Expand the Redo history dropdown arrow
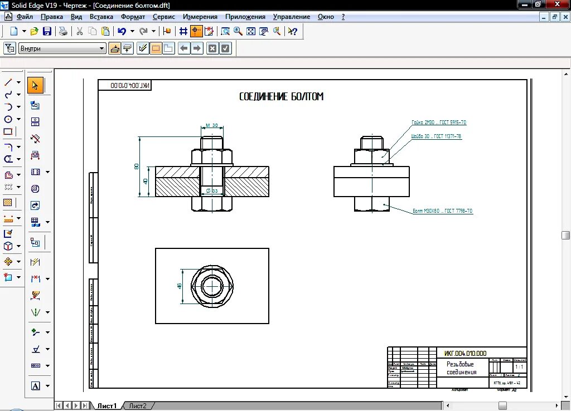 tap(153, 31)
